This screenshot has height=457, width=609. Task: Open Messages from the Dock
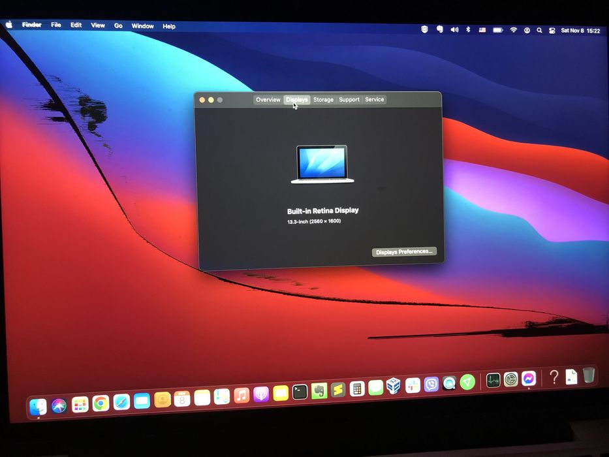(x=375, y=388)
